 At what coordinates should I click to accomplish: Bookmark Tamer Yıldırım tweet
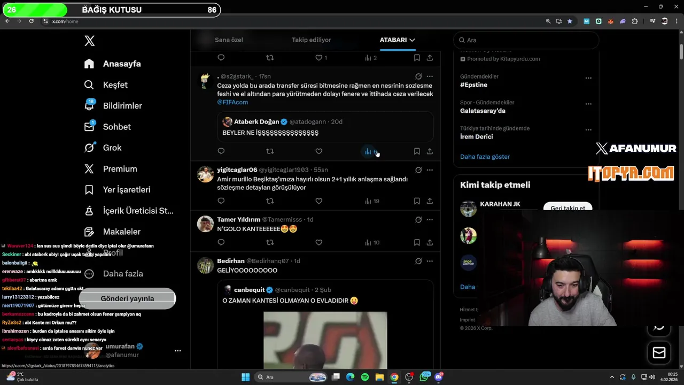click(x=417, y=242)
